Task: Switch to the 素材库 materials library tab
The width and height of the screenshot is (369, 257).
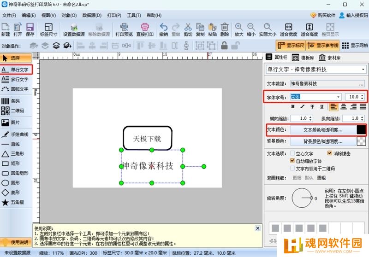Action: point(330,58)
